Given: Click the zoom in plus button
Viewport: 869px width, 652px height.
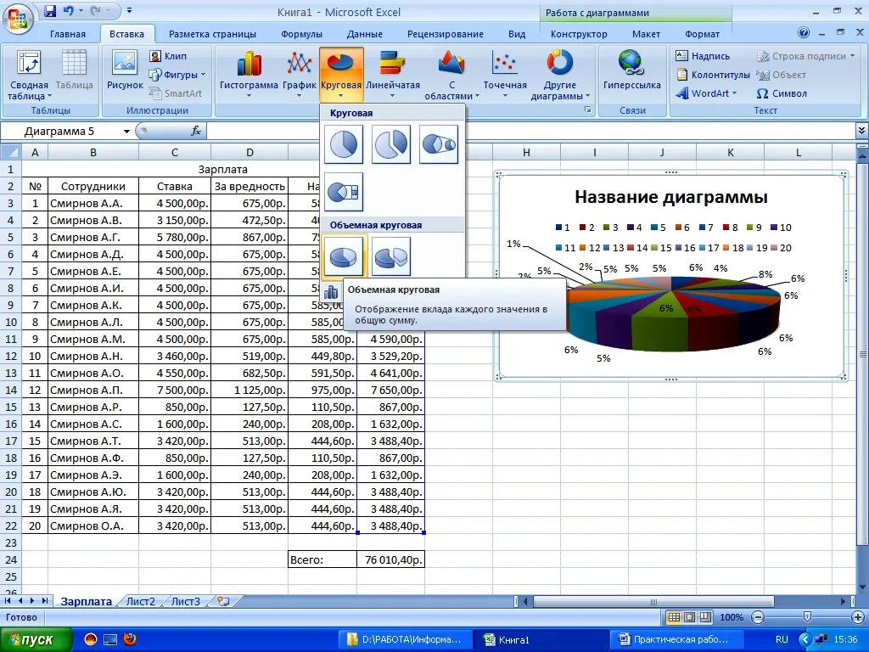Looking at the screenshot, I should tap(859, 617).
